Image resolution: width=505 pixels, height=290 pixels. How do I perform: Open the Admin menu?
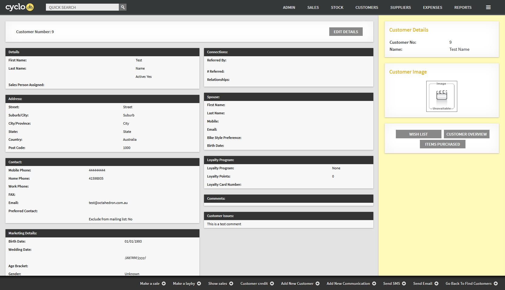tap(289, 7)
